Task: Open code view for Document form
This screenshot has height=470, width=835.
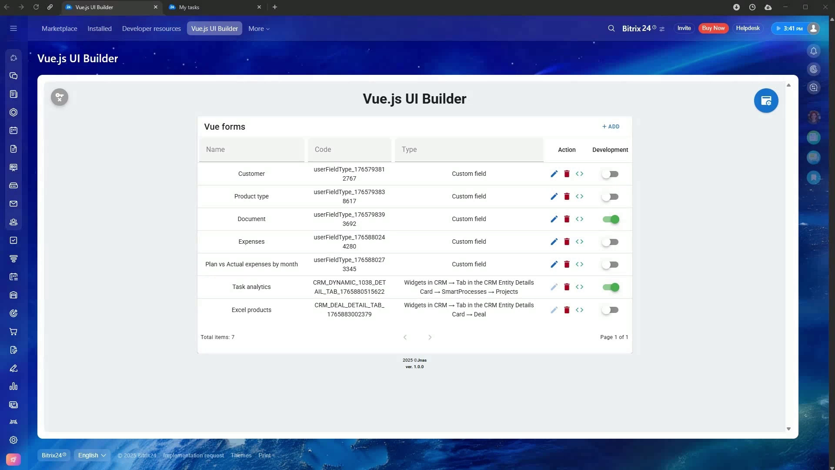Action: click(579, 219)
